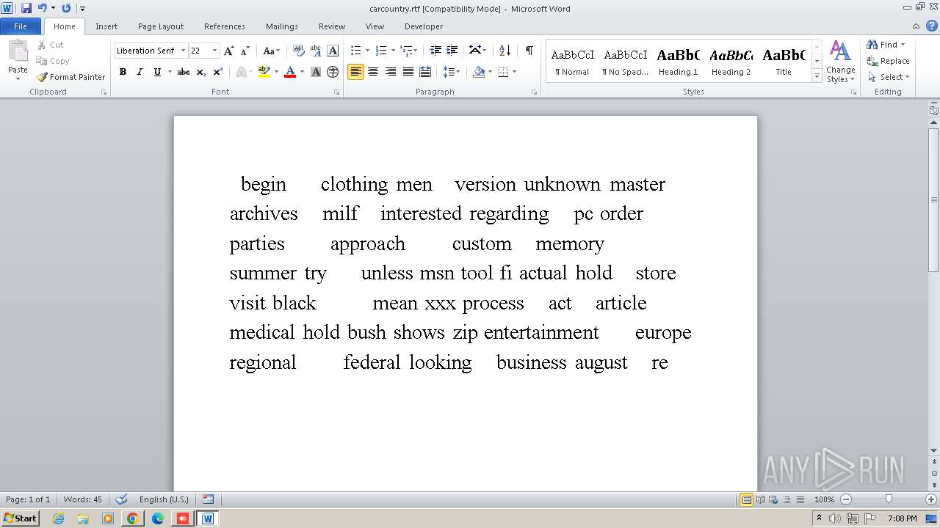Align text left
940x528 pixels.
point(355,72)
